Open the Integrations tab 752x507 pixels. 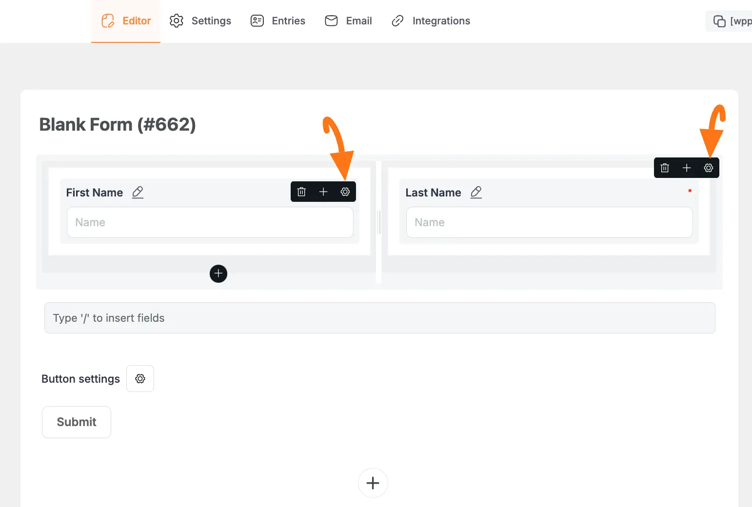[431, 21]
